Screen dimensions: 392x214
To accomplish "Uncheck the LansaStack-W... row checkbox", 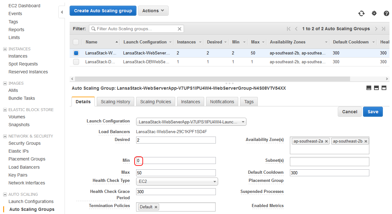I will coord(76,53).
